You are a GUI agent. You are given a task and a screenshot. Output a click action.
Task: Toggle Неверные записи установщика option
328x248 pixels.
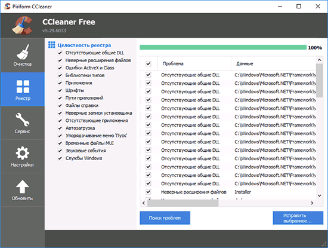pyautogui.click(x=60, y=113)
